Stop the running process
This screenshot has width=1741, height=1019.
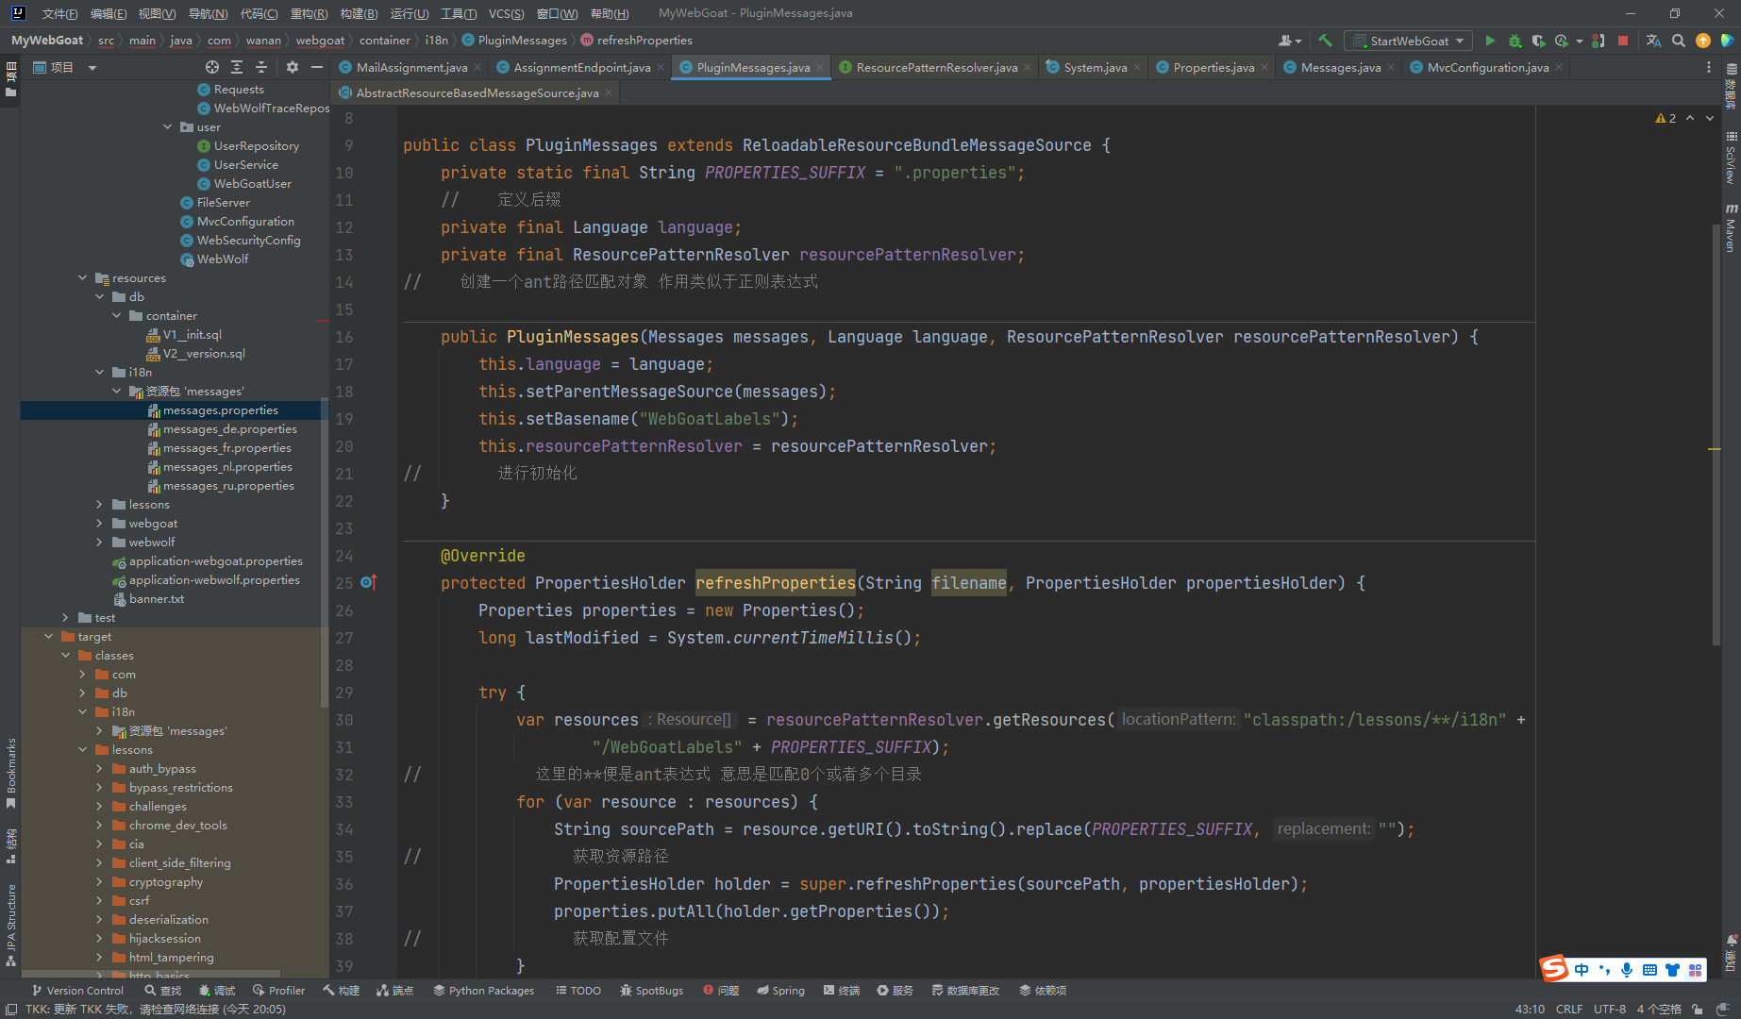[x=1623, y=41]
